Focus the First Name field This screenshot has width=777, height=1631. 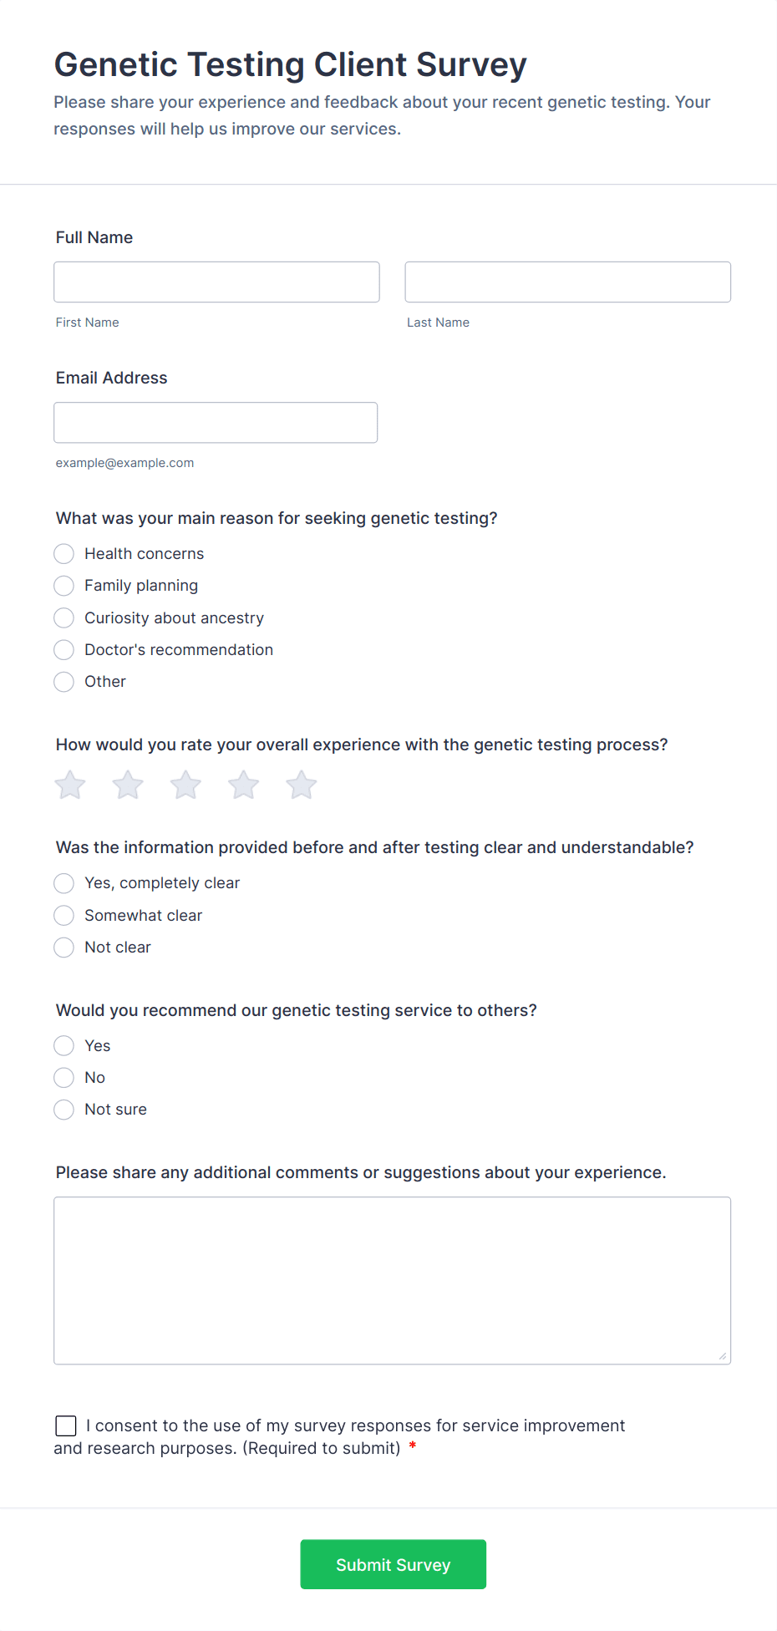[216, 282]
